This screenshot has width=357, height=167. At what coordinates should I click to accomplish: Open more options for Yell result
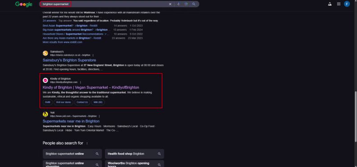(99, 116)
